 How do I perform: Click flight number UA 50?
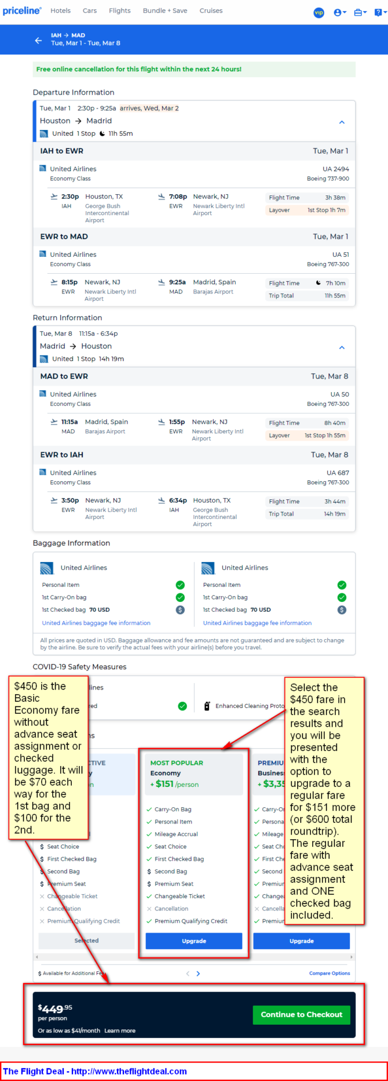click(x=340, y=394)
